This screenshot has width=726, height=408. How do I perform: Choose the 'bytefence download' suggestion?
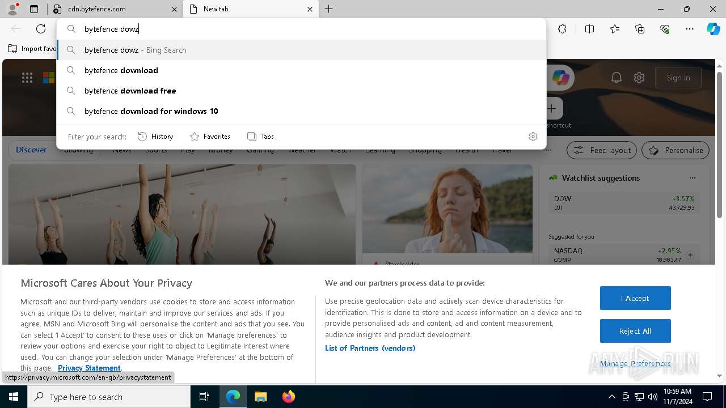[x=301, y=70]
